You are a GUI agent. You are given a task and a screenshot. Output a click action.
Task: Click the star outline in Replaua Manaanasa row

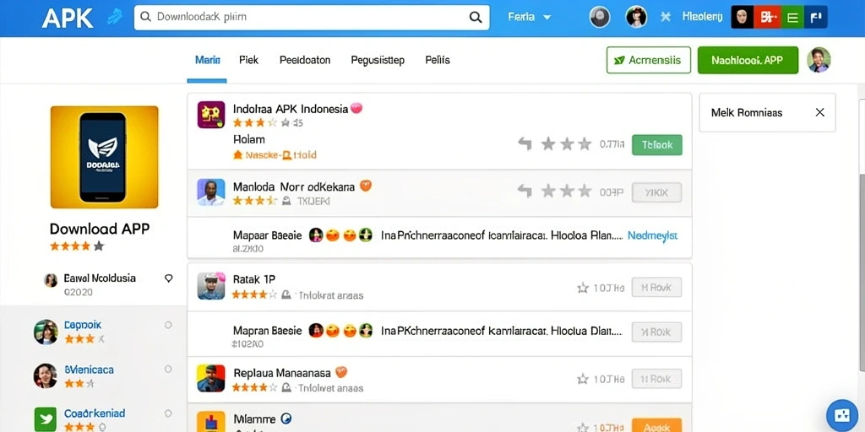[583, 379]
